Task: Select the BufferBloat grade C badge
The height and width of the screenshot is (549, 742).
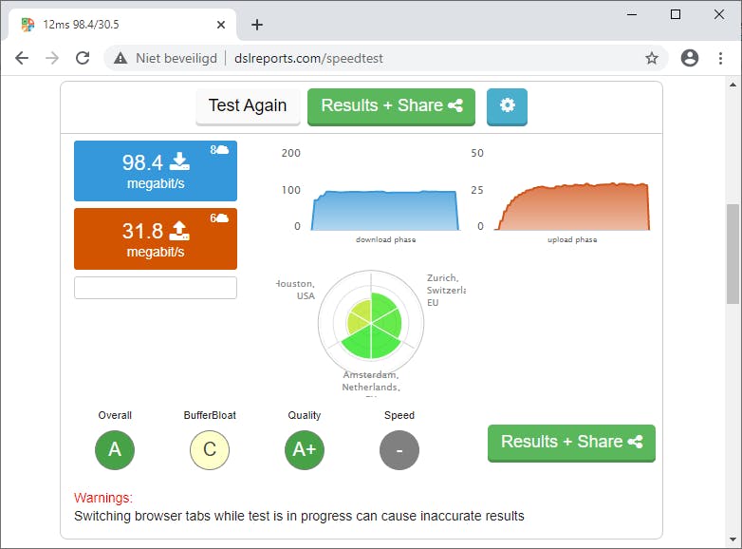Action: pyautogui.click(x=210, y=449)
